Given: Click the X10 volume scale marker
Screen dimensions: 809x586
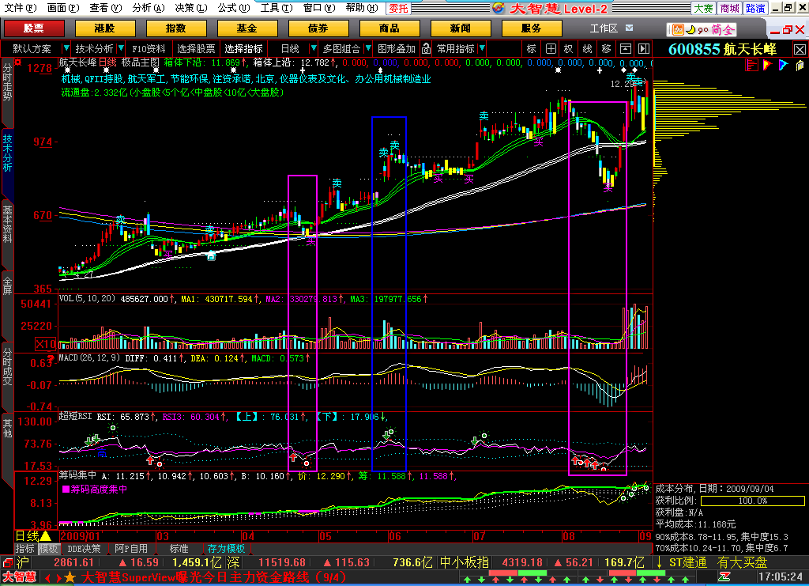Looking at the screenshot, I should [45, 344].
